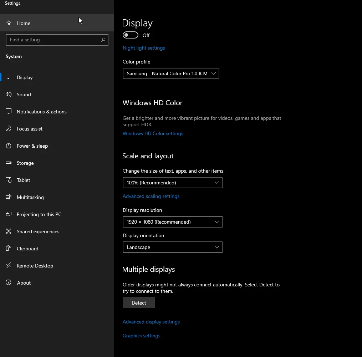Click the Scale and layout heading
Screen dimensions: 362x357
(x=148, y=156)
